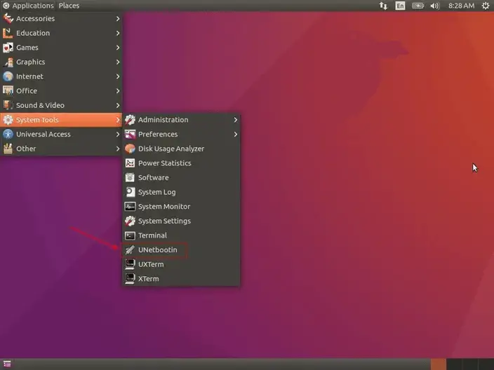The image size is (494, 370).
Task: Click the Universal Access label
Action: coord(44,135)
